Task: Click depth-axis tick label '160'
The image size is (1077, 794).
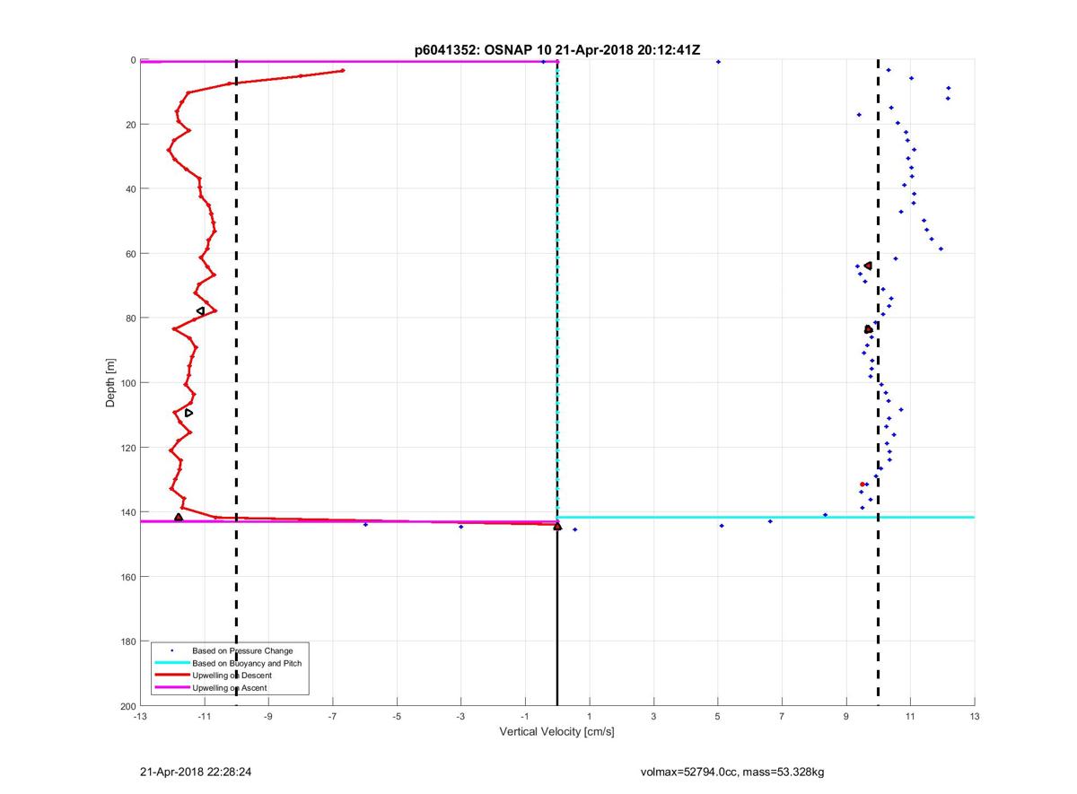Action: [x=127, y=576]
